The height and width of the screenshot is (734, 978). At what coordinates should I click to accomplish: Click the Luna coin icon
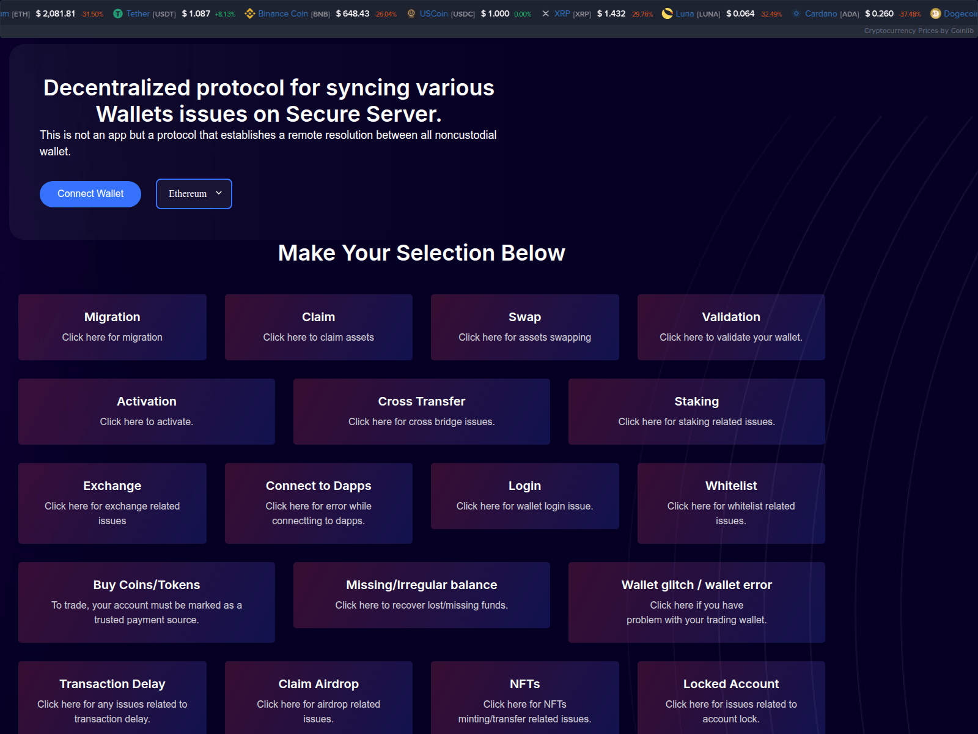tap(666, 13)
